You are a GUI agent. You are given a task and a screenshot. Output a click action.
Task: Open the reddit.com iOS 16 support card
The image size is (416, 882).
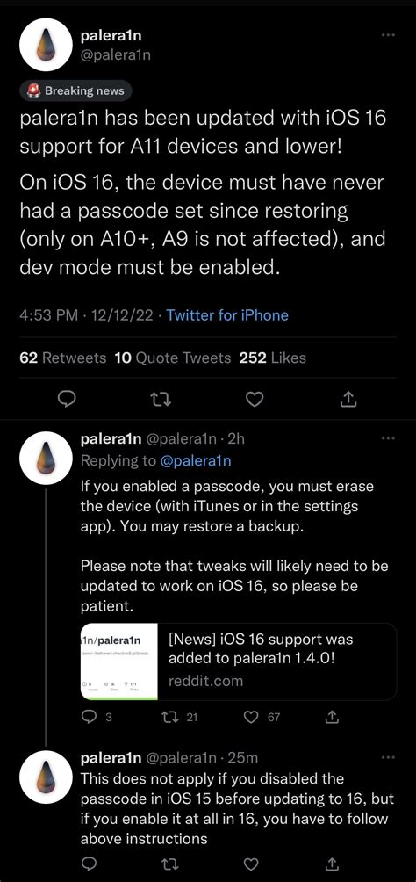point(239,661)
